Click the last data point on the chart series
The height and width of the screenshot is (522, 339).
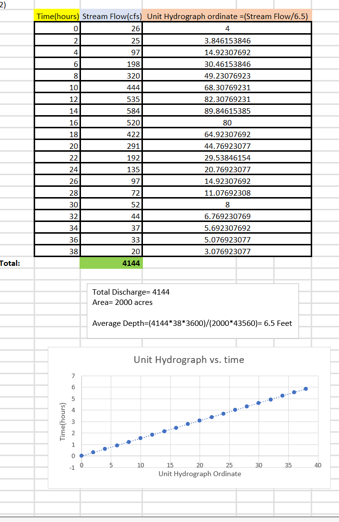tap(306, 389)
